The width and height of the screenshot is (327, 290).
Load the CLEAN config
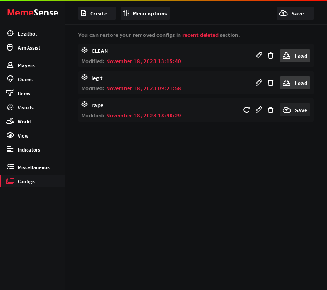pos(295,56)
